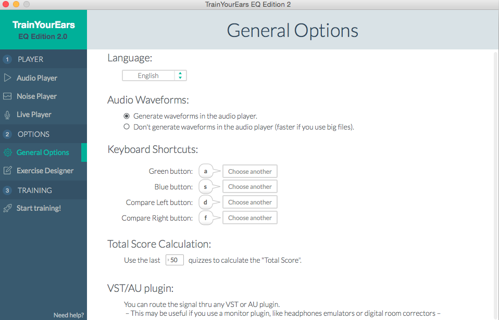Click the Noise Player waveform icon
The width and height of the screenshot is (499, 320).
[x=7, y=96]
